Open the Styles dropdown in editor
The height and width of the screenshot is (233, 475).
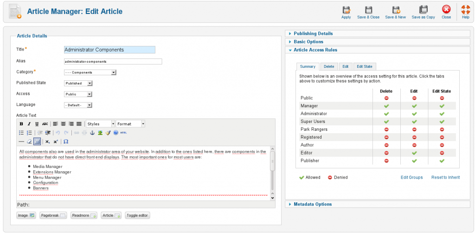pyautogui.click(x=101, y=124)
